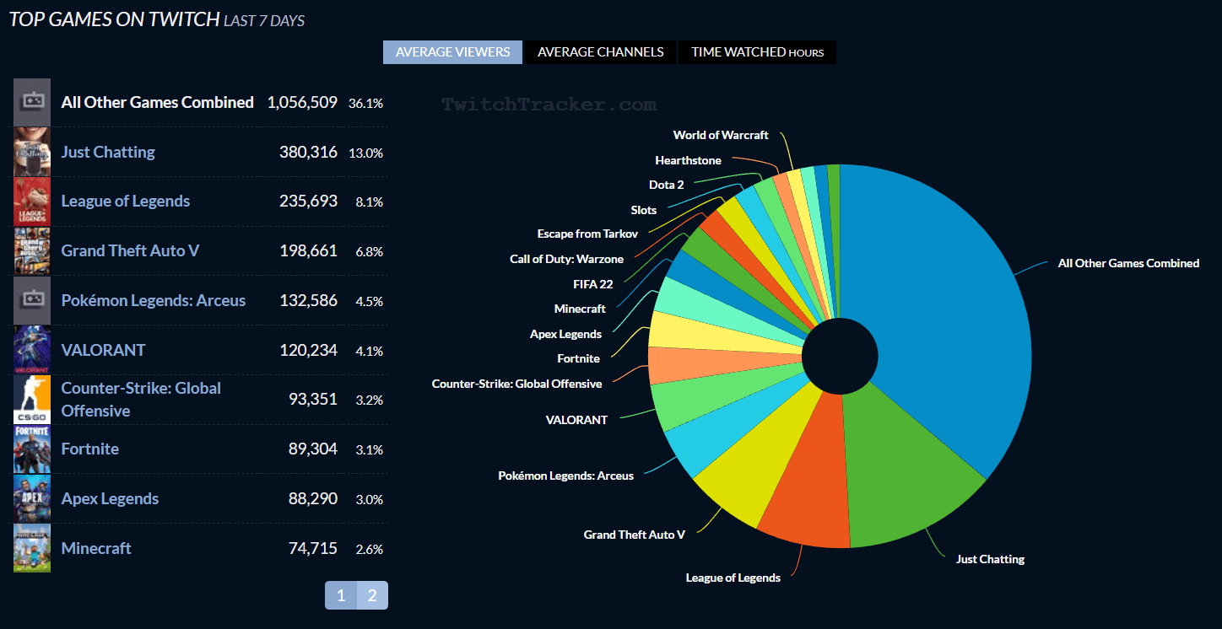Click the 1,056,509 viewer count
The width and height of the screenshot is (1222, 629).
pos(302,102)
